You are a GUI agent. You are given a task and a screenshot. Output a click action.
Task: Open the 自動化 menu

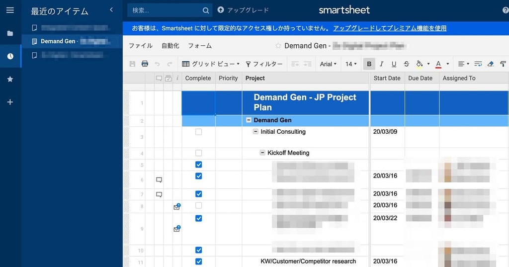pyautogui.click(x=170, y=46)
